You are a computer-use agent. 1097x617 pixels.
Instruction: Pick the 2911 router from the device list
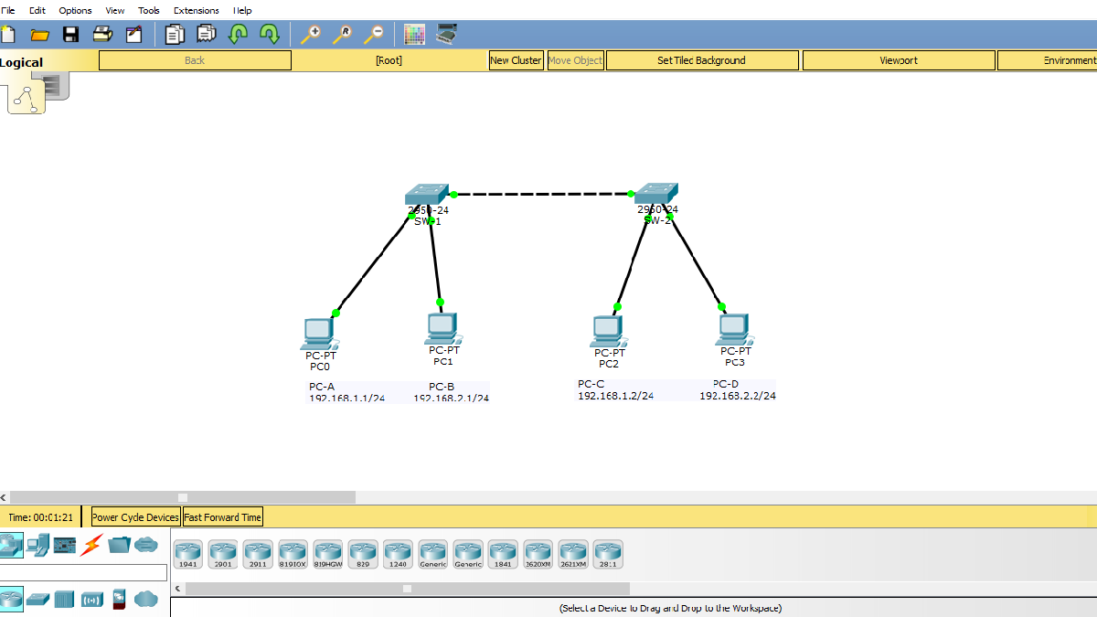tap(258, 554)
